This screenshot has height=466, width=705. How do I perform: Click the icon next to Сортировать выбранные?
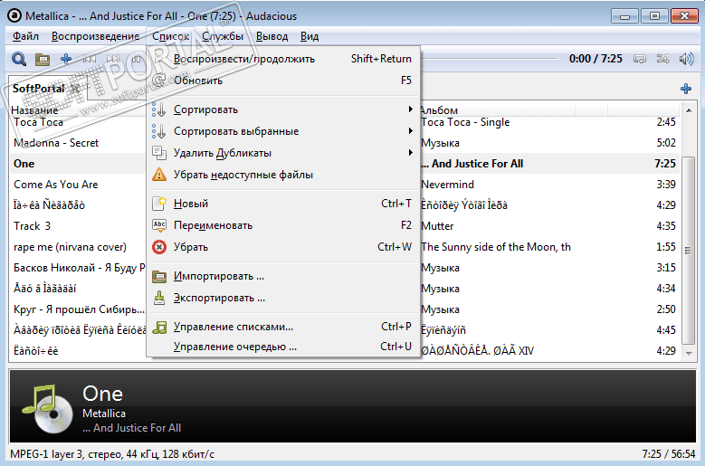coord(158,131)
